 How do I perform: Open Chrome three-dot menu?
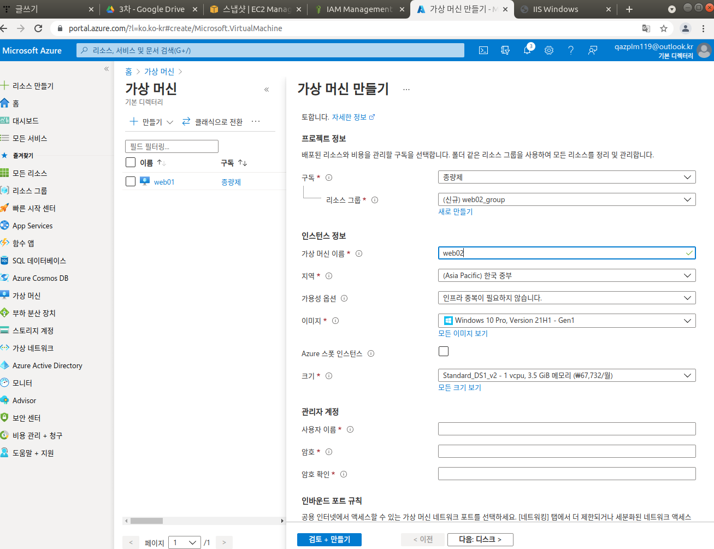click(x=704, y=28)
